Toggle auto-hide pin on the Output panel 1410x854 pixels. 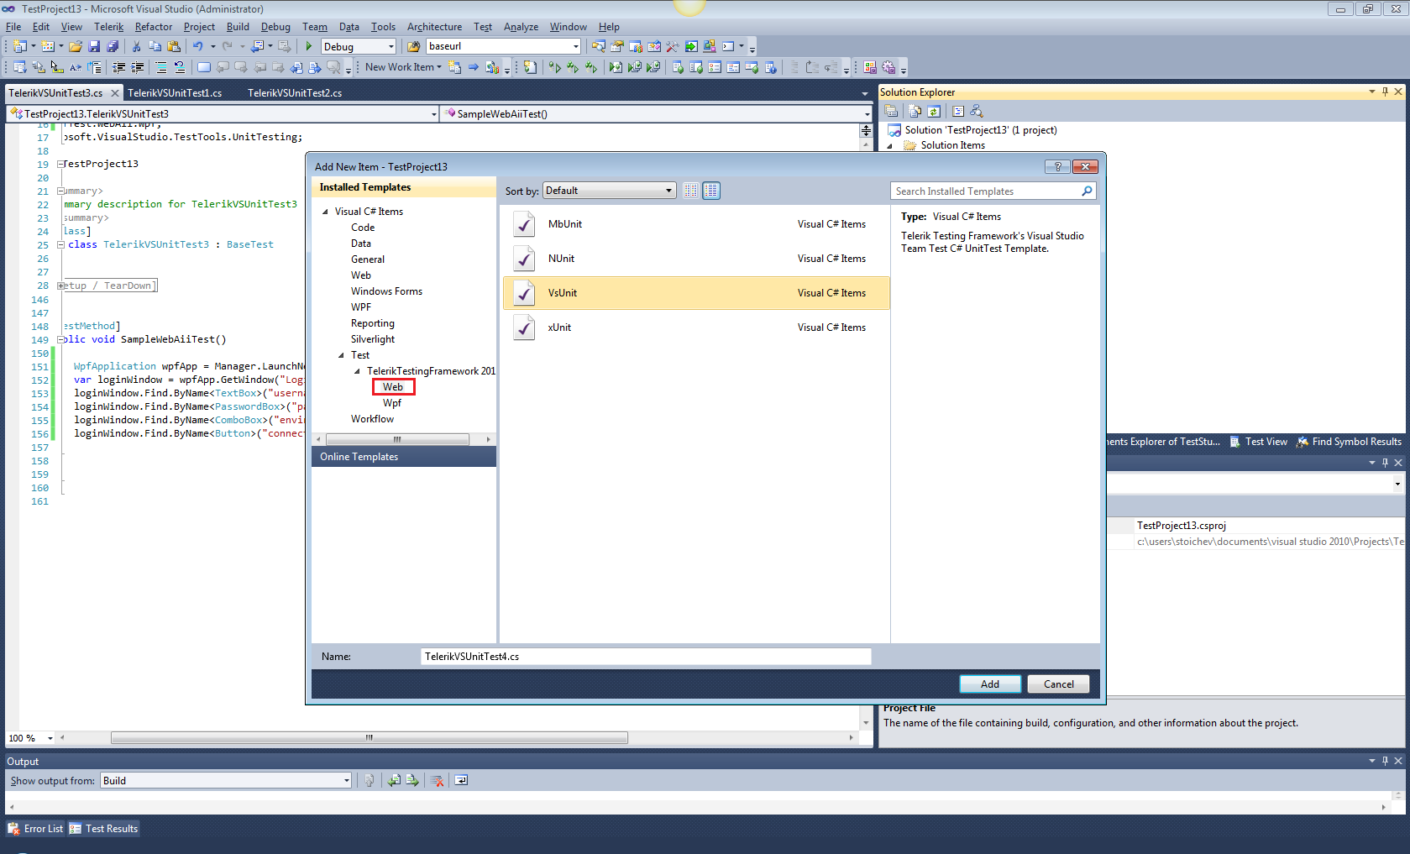coord(1385,761)
